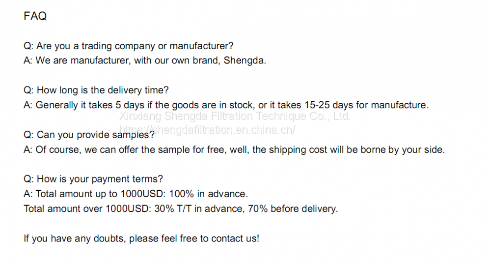Click the delivery time question
This screenshot has width=491, height=264.
pos(96,90)
